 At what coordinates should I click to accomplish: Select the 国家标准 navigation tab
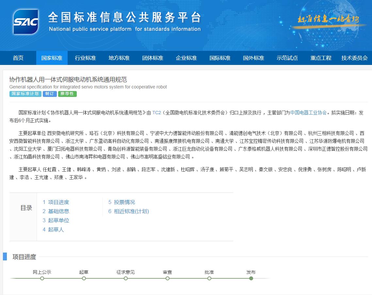click(x=52, y=58)
